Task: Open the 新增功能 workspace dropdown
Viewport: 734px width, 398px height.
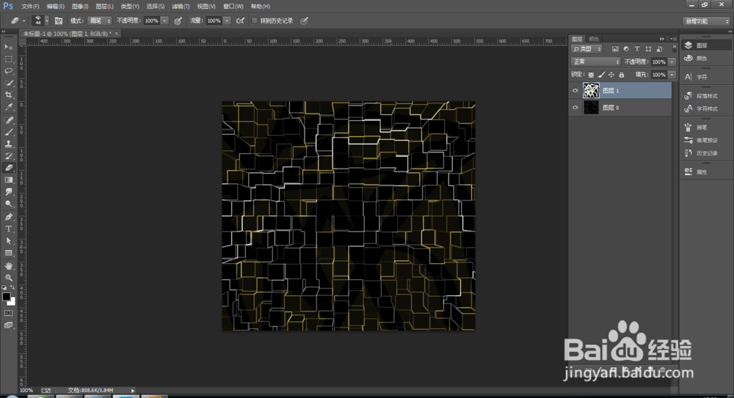Action: 706,21
